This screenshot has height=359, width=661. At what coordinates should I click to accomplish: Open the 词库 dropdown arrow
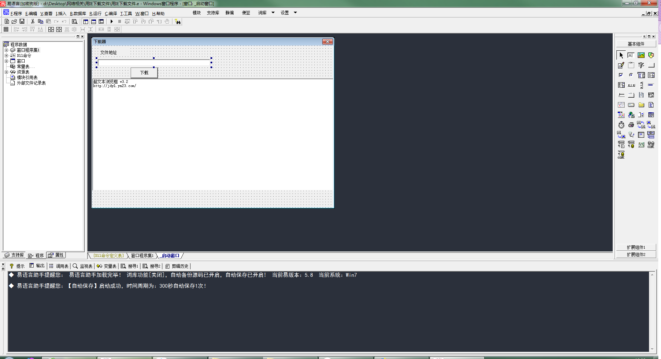tap(273, 13)
